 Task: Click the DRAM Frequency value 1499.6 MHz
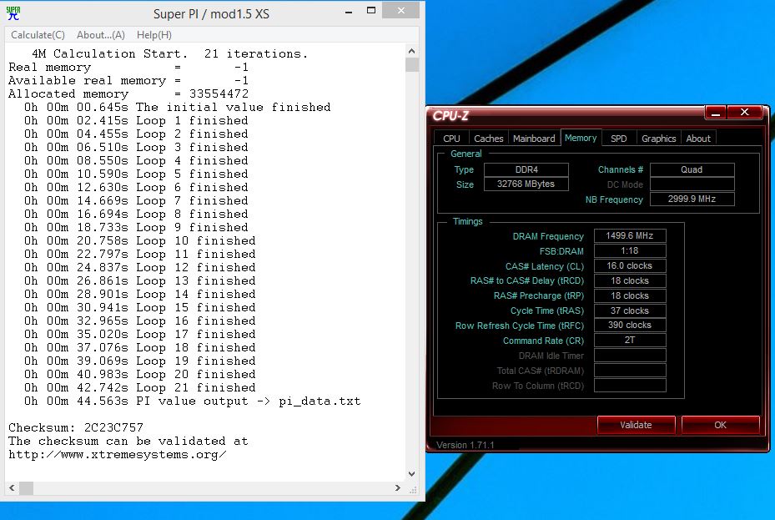(x=630, y=235)
